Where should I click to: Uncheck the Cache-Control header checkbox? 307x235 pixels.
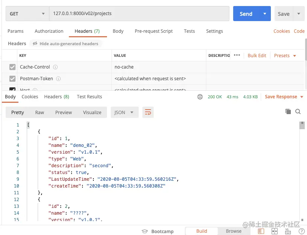click(x=12, y=67)
